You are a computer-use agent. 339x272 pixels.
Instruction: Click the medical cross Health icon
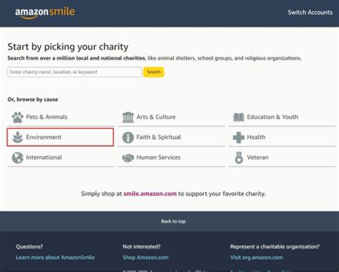point(239,137)
